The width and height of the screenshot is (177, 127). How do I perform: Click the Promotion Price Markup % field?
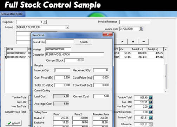[x=101, y=118]
